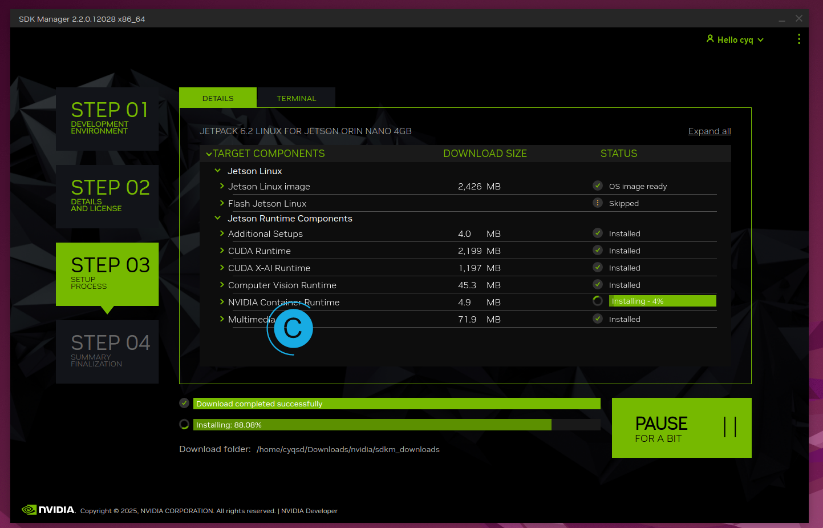Viewport: 823px width, 528px height.
Task: Go to STEP 02 Details and License
Action: coord(107,196)
